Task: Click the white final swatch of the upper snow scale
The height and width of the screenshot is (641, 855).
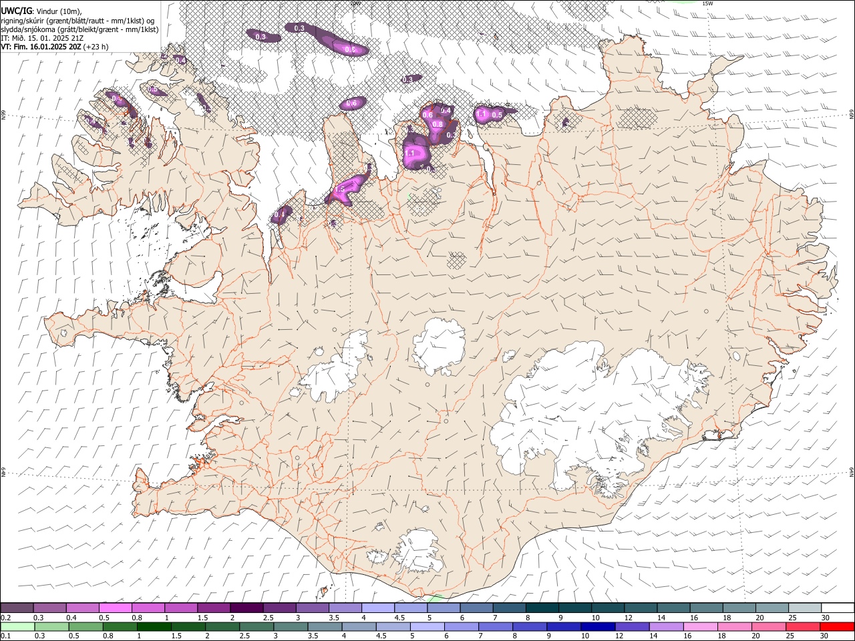Action: (x=836, y=608)
